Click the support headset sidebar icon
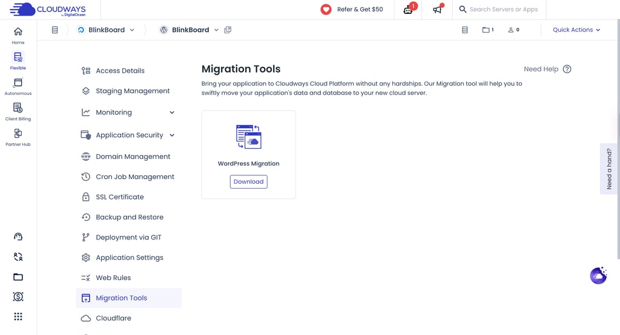This screenshot has width=620, height=335. click(x=18, y=236)
